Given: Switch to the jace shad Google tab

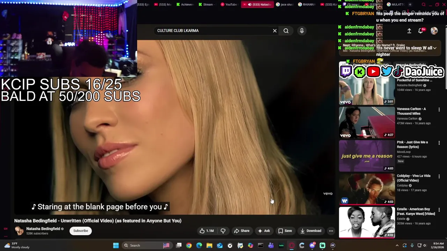Looking at the screenshot, I should point(285,5).
